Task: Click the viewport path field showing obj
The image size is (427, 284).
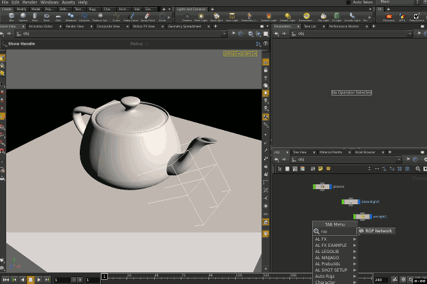Action: [121, 34]
